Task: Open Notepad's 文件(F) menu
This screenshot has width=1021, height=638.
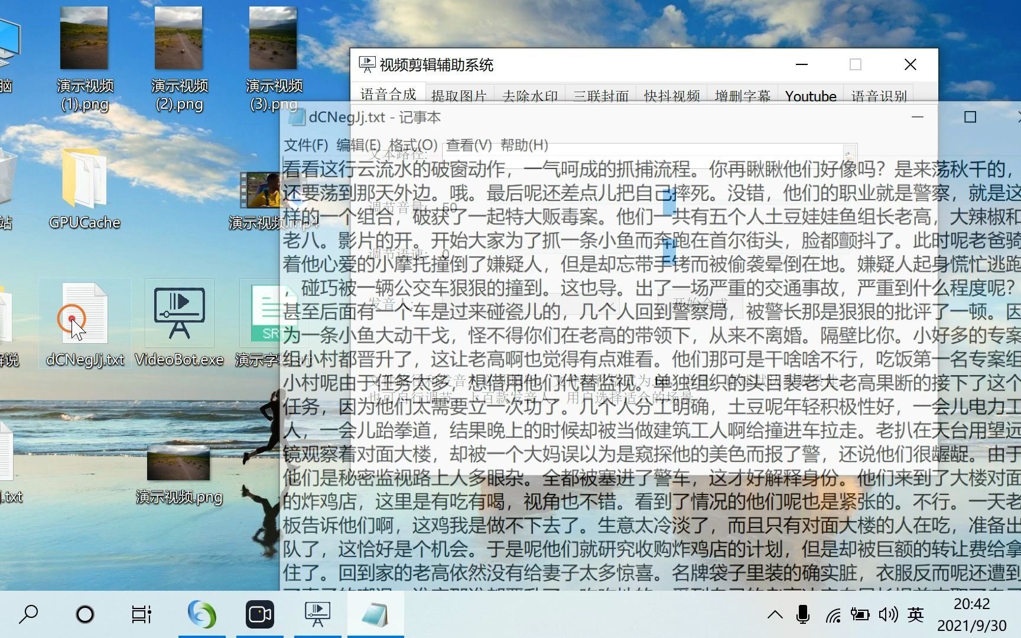Action: [x=305, y=145]
